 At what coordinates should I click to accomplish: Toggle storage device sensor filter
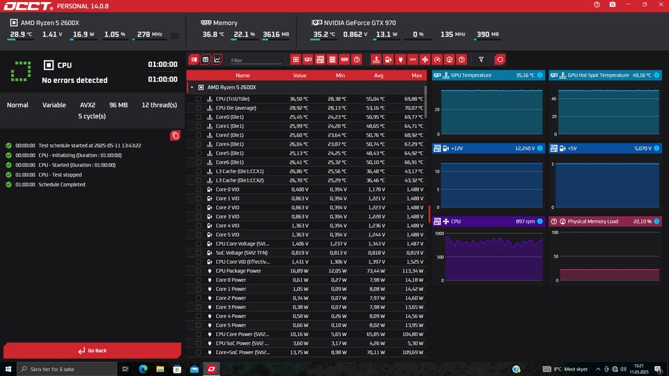pyautogui.click(x=332, y=60)
